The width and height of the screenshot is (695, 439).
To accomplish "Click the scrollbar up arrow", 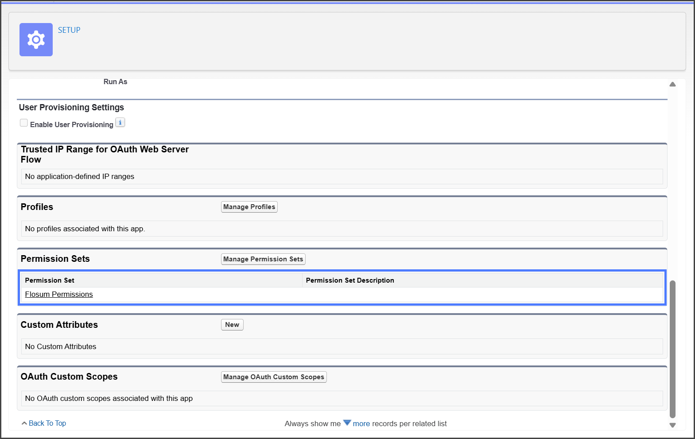I will point(672,84).
